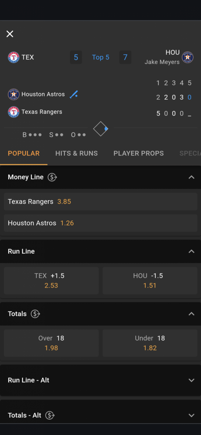Select Texas Rangers money line at 3.85
This screenshot has height=435, width=201.
click(100, 202)
